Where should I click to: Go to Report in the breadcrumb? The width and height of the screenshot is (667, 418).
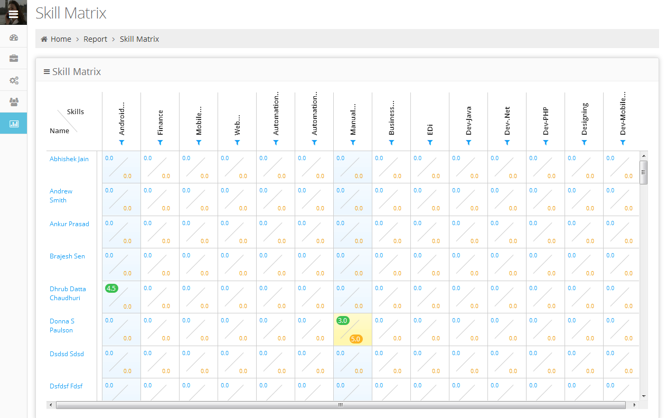click(x=95, y=39)
